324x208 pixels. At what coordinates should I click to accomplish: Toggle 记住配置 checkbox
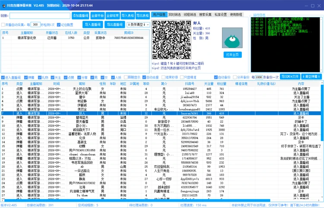point(59,25)
